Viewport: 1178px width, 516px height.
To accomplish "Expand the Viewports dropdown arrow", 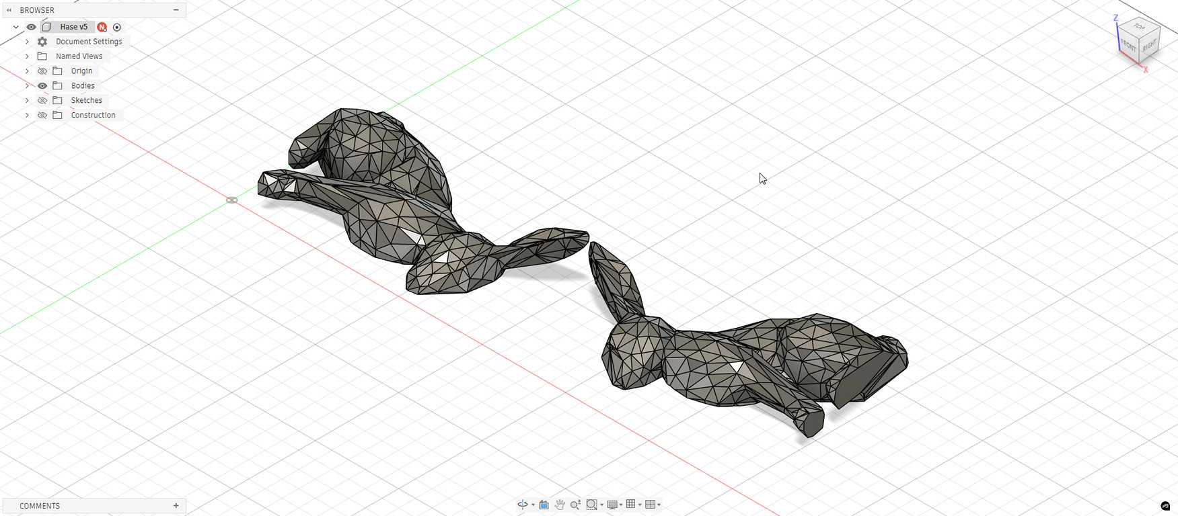I will point(659,505).
